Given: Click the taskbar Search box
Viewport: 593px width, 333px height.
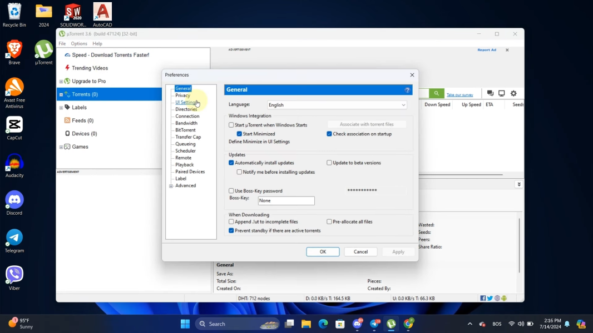Looking at the screenshot, I should coord(237,324).
